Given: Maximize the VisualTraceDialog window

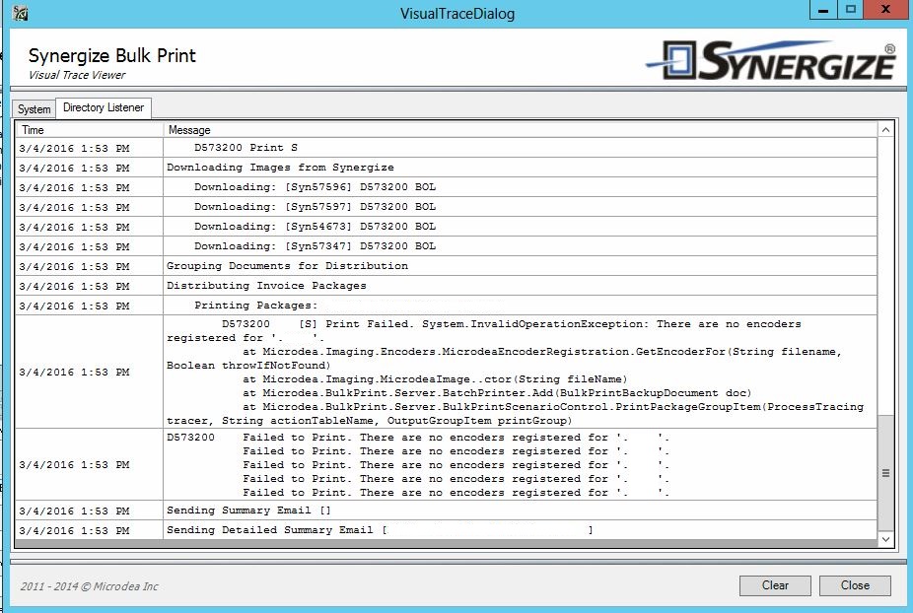Looking at the screenshot, I should (851, 10).
